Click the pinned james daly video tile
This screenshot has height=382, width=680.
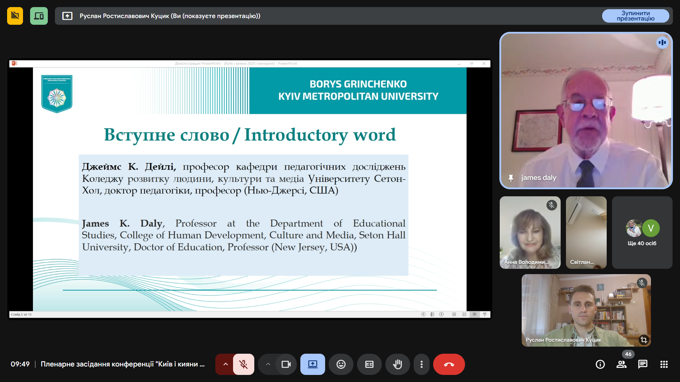point(586,111)
